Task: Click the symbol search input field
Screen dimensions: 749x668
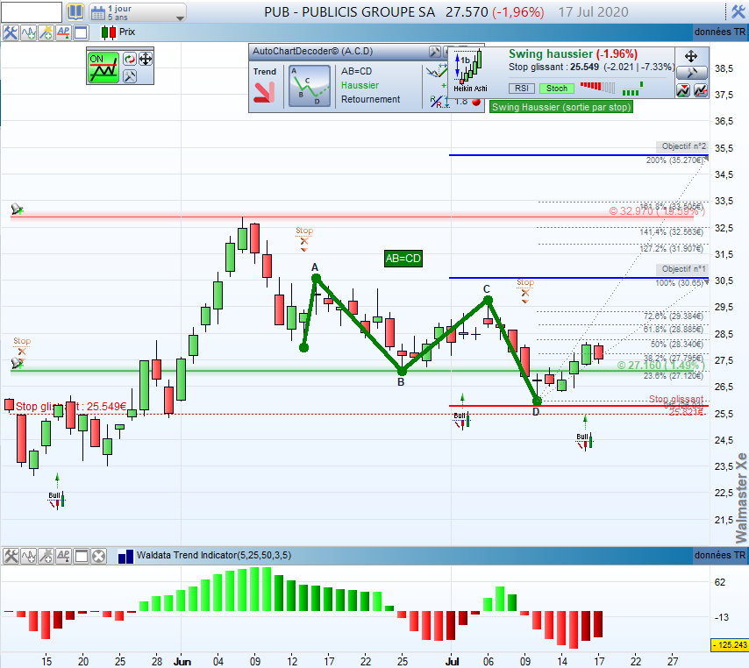Action: 32,12
